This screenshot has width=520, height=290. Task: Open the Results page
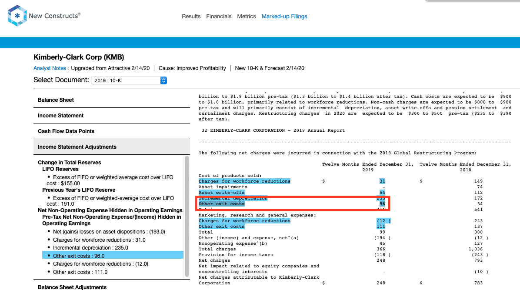191,16
